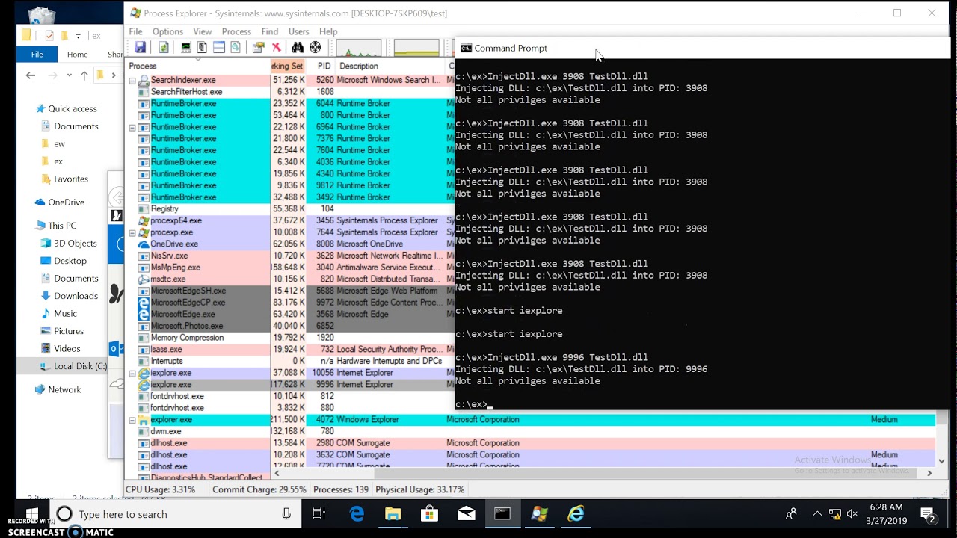Click File Explorer up arrow
Screen dimensions: 957x538
click(84, 75)
